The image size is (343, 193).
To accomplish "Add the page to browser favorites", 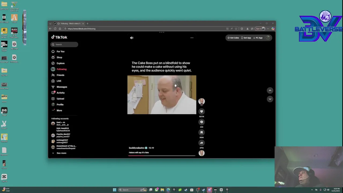I will click(x=236, y=29).
